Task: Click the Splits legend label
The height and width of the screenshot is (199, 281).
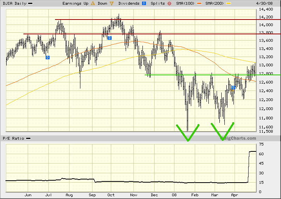Action: tap(158, 4)
